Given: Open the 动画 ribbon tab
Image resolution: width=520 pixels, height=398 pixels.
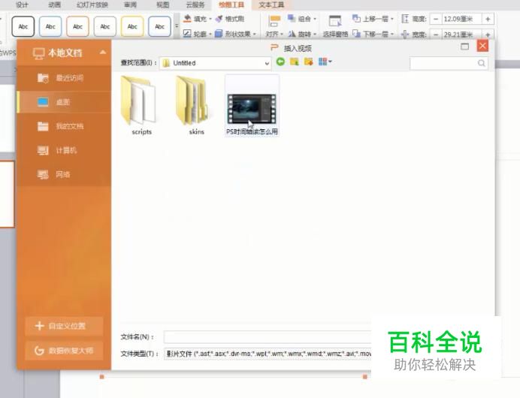Looking at the screenshot, I should pyautogui.click(x=54, y=5).
